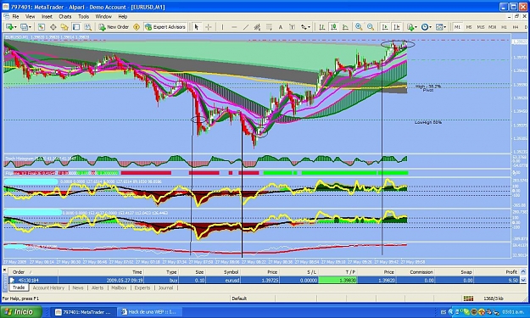Zoom out on the chart

371,27
